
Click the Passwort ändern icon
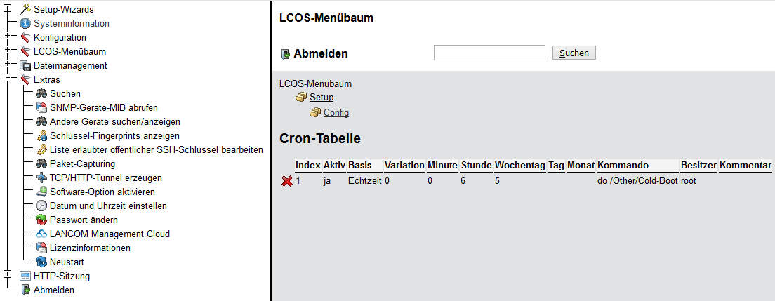coord(41,220)
